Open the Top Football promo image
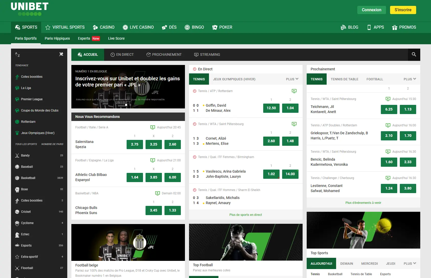Viewport: 431px width, 278px height. 246,242
